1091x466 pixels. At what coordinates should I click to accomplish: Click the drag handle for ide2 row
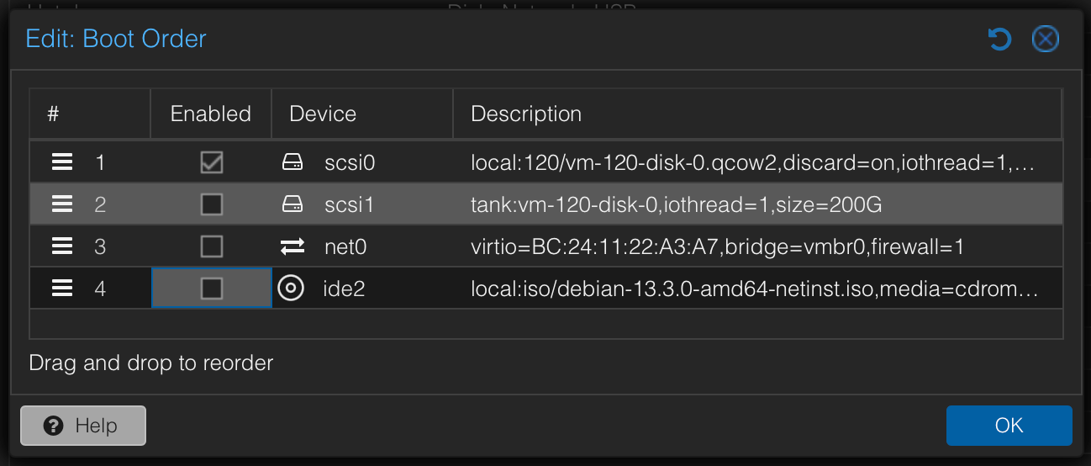[62, 289]
